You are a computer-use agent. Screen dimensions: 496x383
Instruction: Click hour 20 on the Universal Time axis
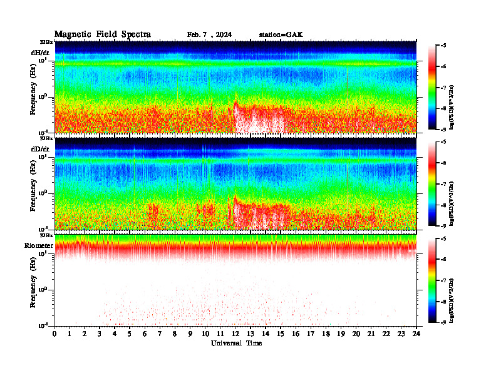coord(356,334)
